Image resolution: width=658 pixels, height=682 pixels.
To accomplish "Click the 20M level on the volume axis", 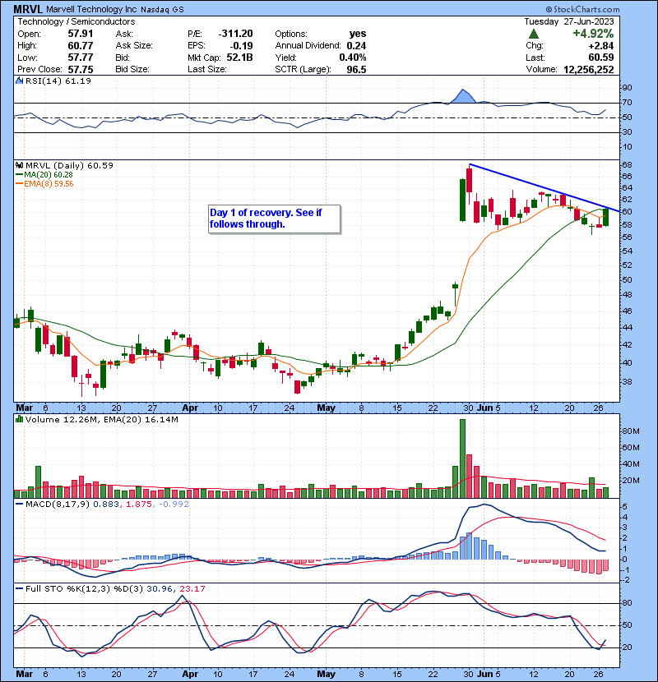I will coord(631,481).
